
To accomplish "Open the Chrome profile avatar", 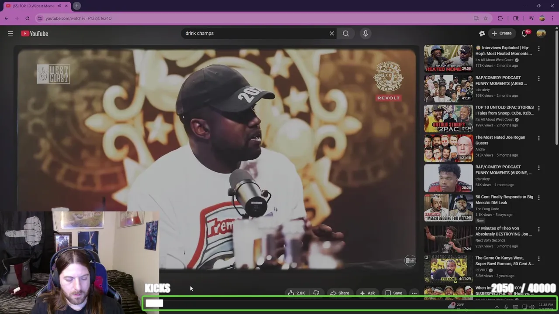I will point(542,18).
